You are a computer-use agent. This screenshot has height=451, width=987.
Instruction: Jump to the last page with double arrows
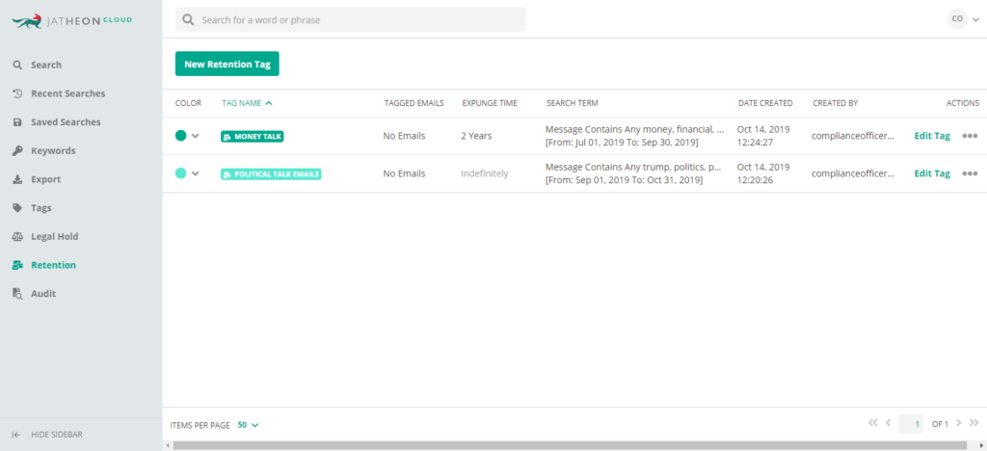[x=974, y=423]
